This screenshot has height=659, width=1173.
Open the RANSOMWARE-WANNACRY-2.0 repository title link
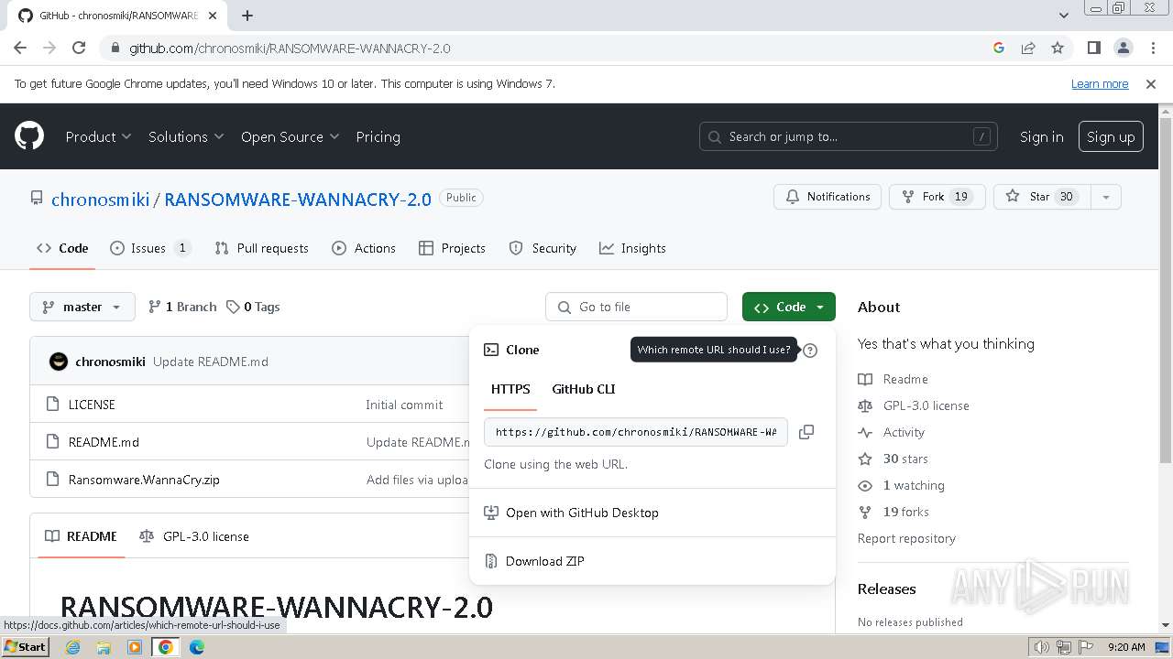(x=298, y=199)
